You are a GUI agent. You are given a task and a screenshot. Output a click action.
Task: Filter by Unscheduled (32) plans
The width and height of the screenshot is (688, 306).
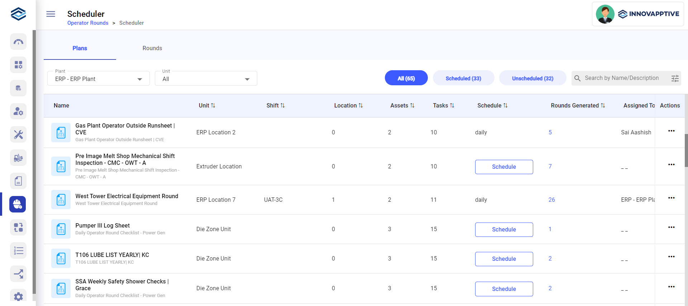click(532, 78)
